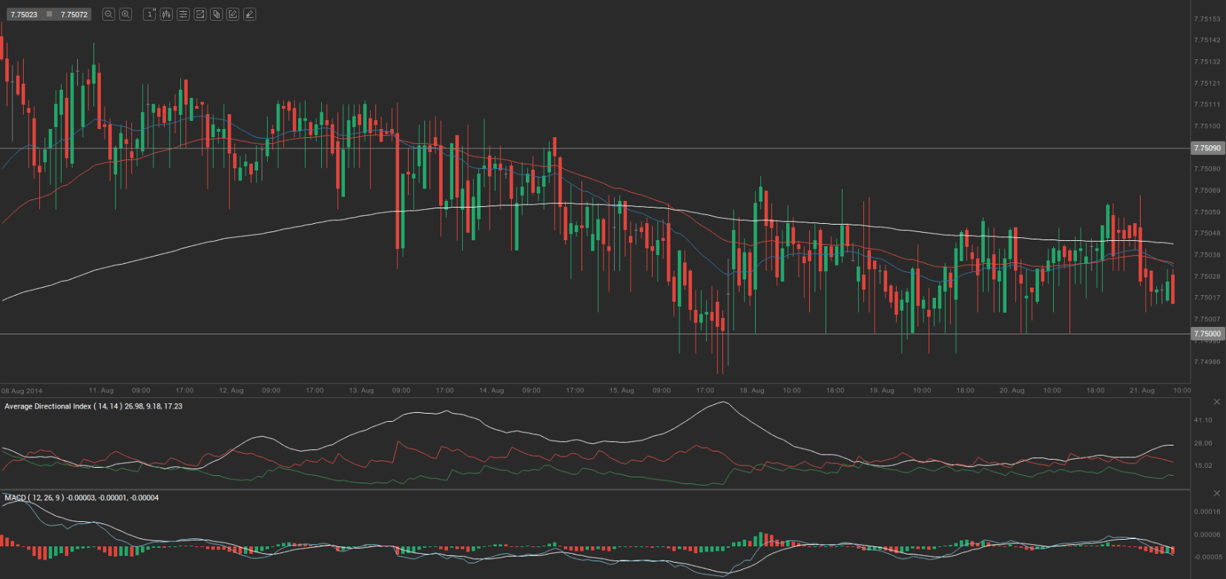The width and height of the screenshot is (1226, 579).
Task: Click the expand chart fullscreen icon
Action: [x=200, y=14]
